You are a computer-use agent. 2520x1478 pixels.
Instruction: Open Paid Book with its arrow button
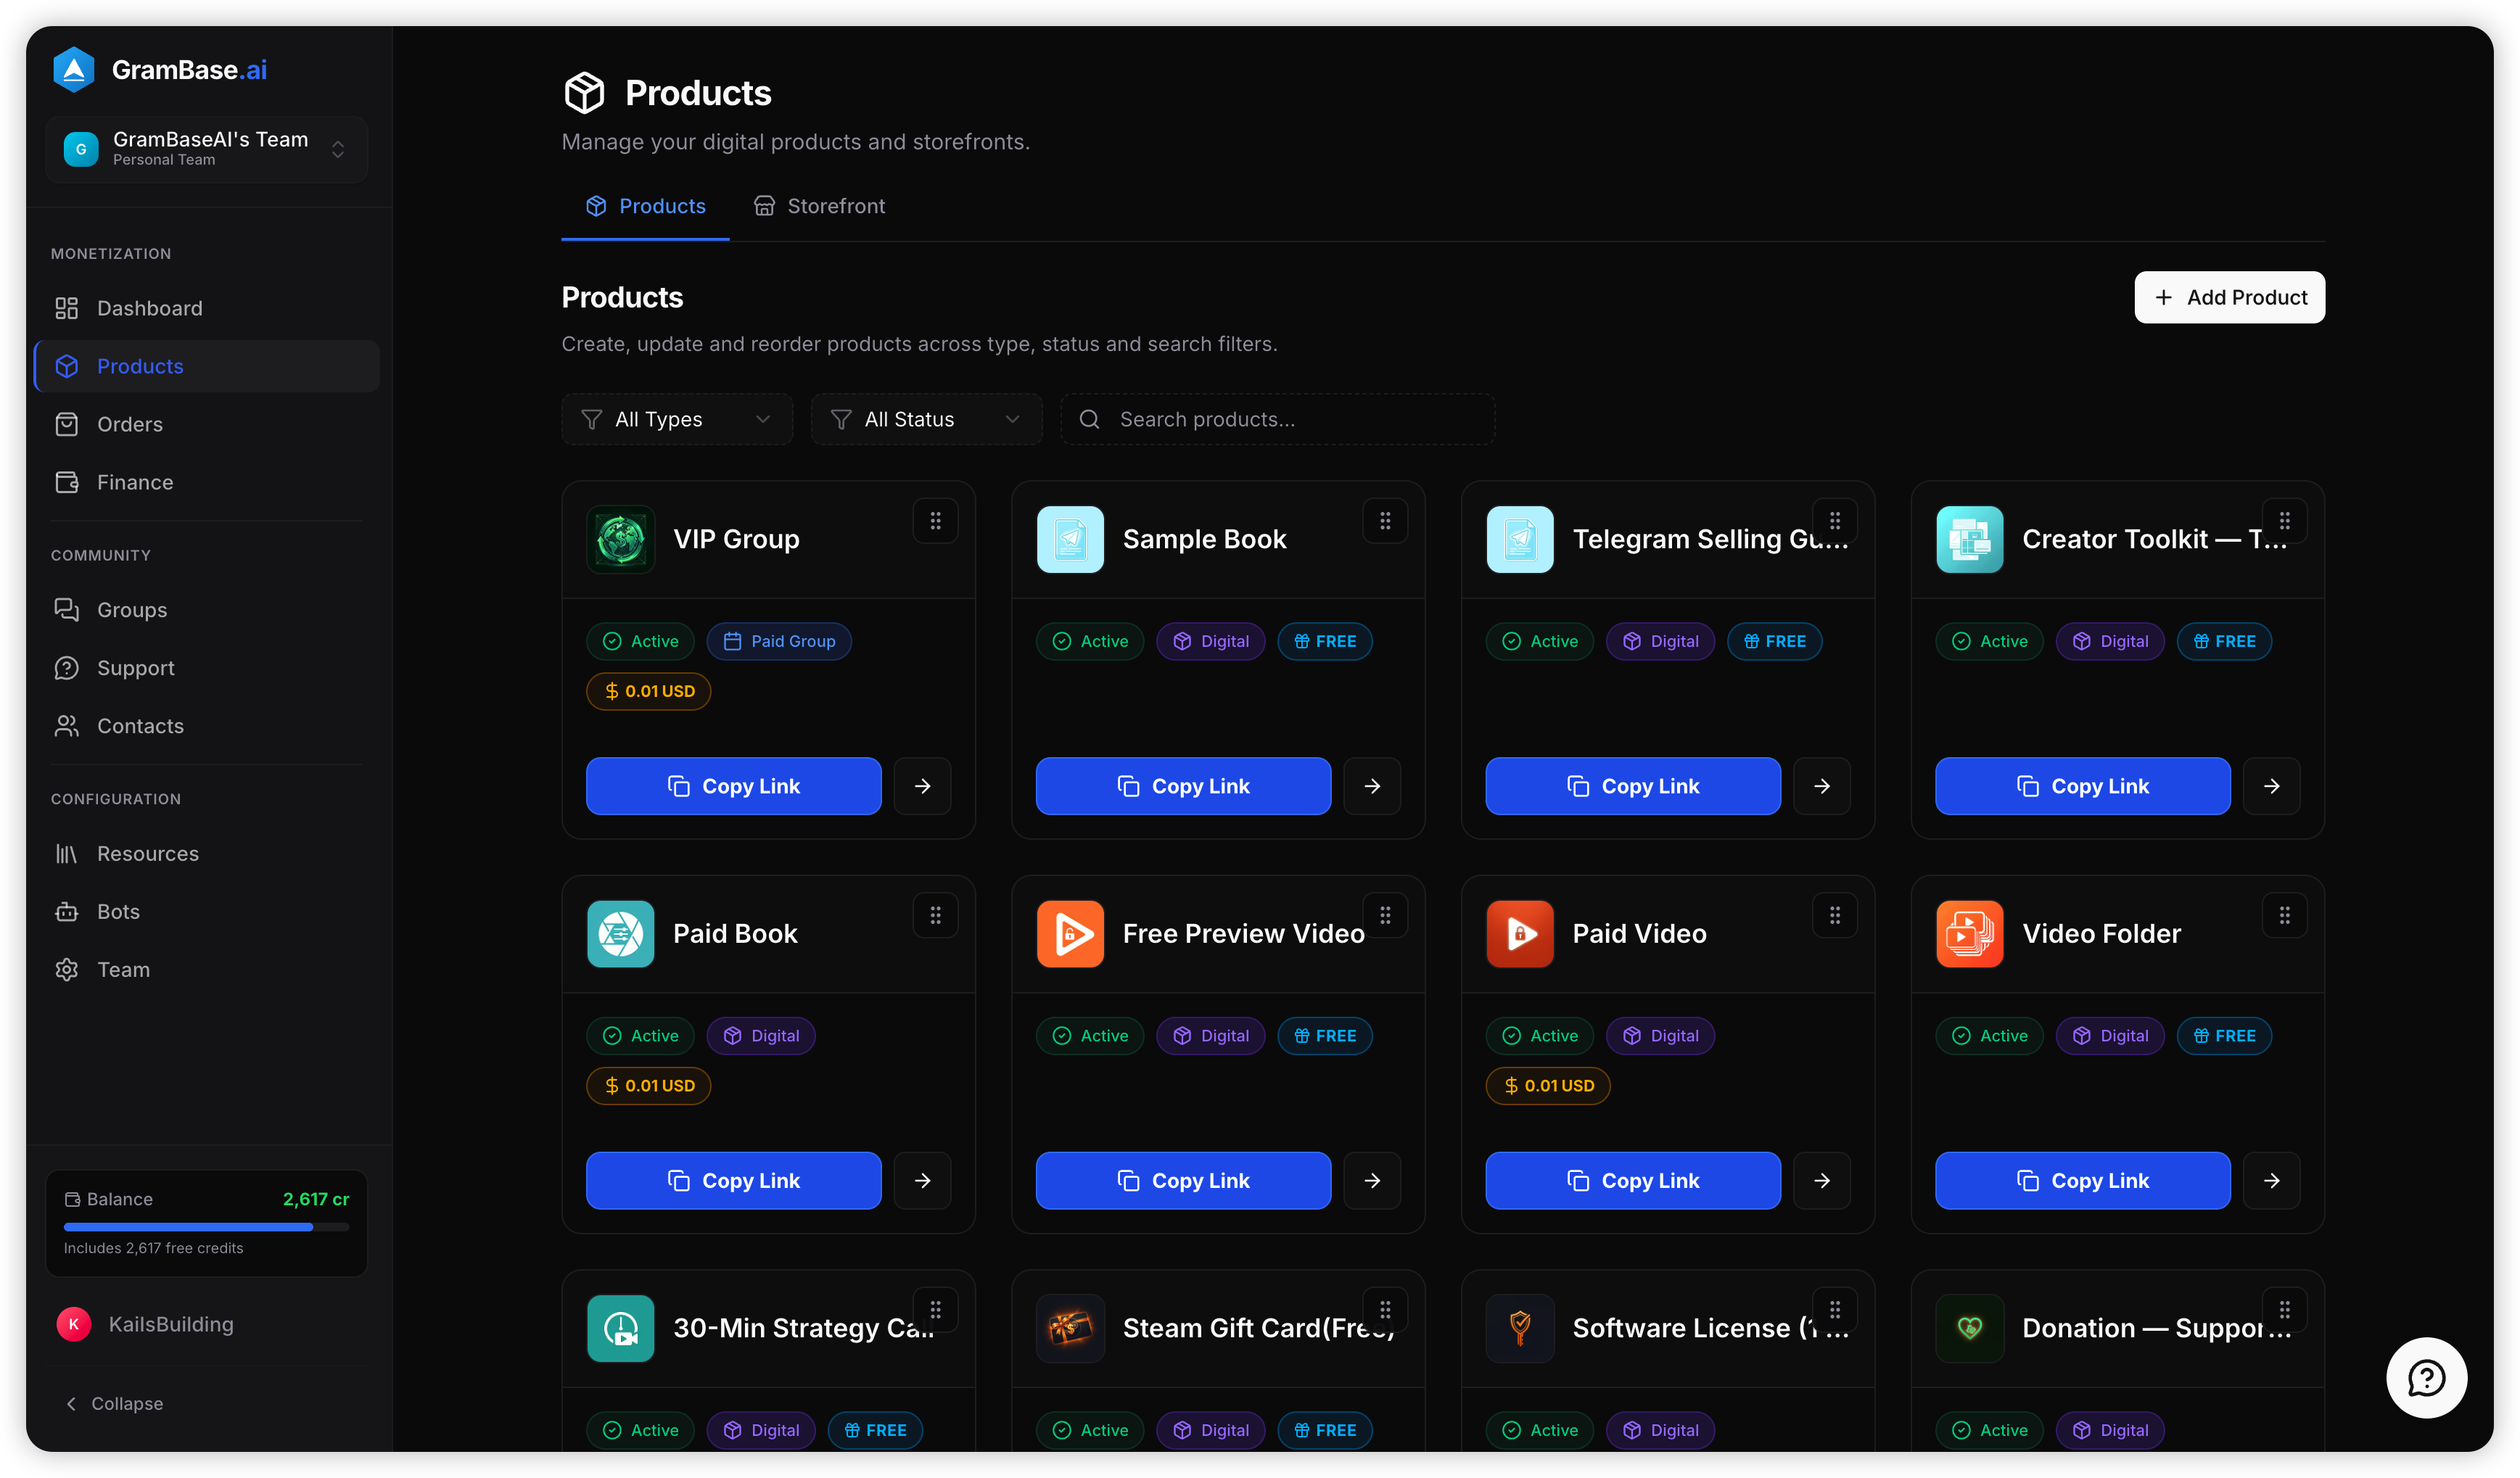tap(922, 1181)
